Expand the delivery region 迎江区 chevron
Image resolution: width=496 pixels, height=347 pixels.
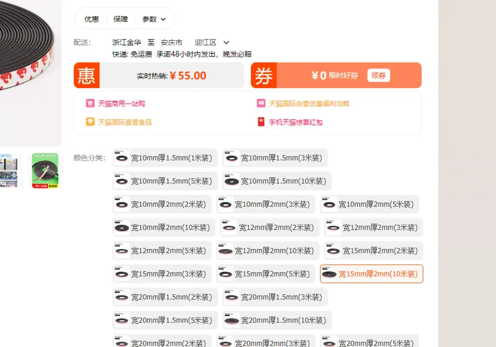[x=226, y=42]
